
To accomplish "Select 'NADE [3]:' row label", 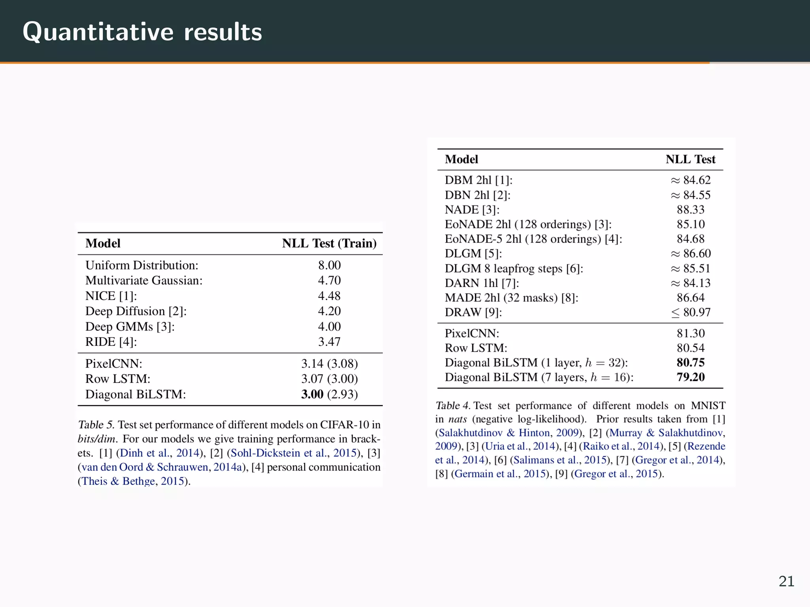I will pos(472,210).
